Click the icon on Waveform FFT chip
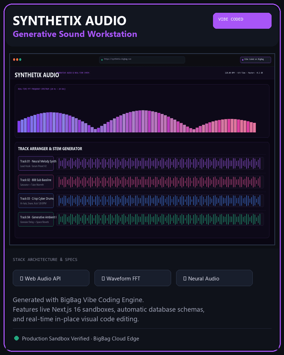Screen dimensions: 284x355 pyautogui.click(x=103, y=278)
